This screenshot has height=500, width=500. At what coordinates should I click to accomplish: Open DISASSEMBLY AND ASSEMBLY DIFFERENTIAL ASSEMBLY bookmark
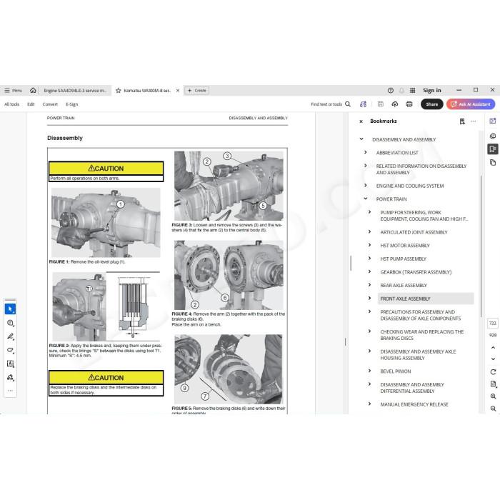tap(412, 388)
